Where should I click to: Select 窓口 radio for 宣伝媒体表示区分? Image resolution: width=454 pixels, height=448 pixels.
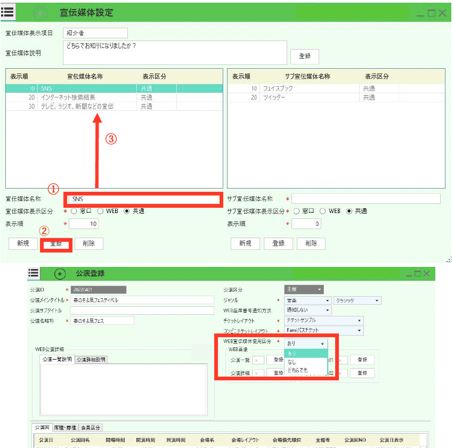(73, 211)
